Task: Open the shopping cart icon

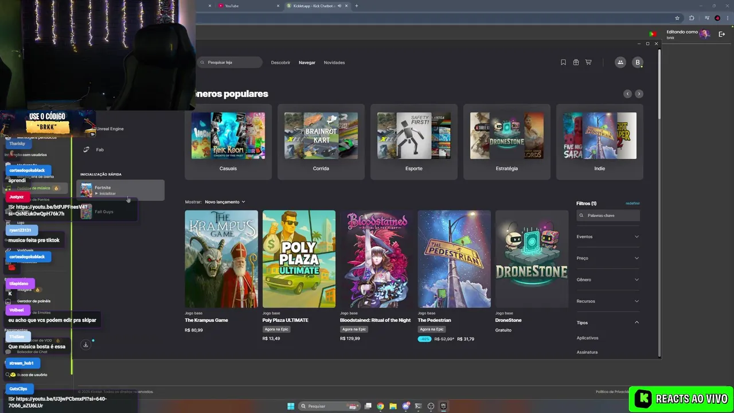Action: [588, 63]
